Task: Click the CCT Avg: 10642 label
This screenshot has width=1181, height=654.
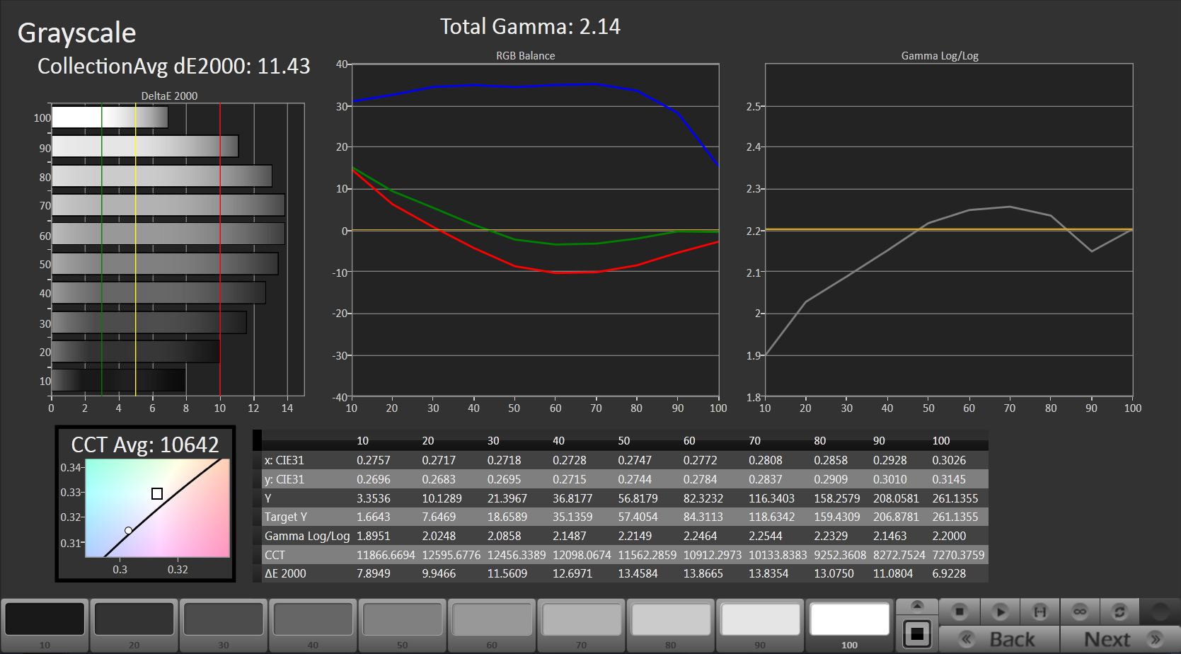Action: point(145,444)
